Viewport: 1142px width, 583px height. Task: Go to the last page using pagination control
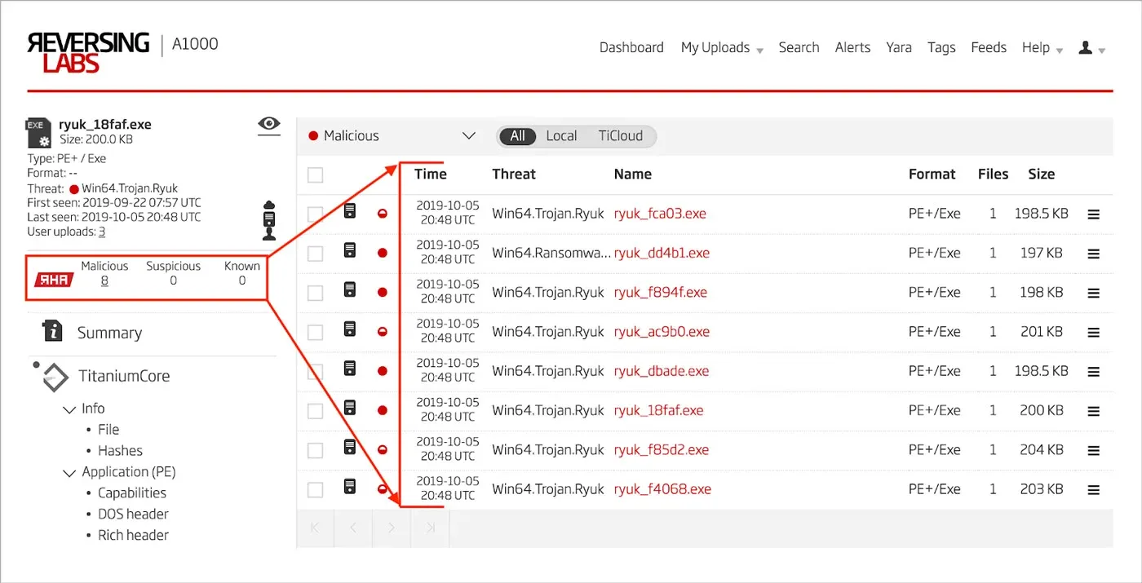point(430,528)
